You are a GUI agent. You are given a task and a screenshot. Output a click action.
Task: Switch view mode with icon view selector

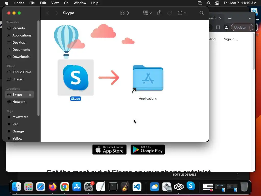pos(124,13)
